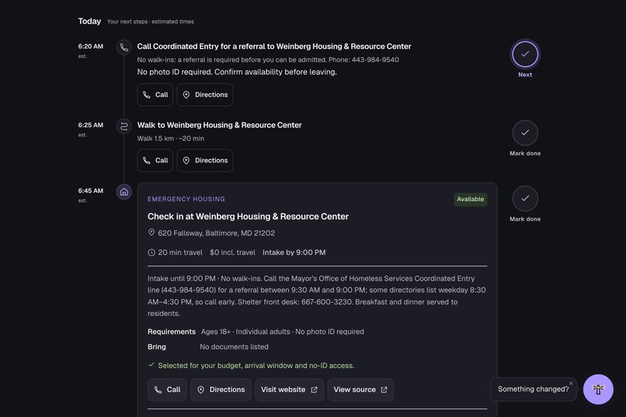The width and height of the screenshot is (626, 417).
Task: Click pin icon in the card Directions button
Action: (201, 390)
